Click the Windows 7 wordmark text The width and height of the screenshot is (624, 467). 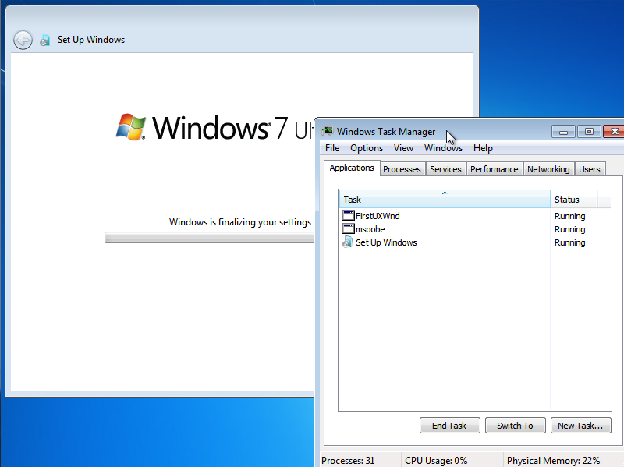[x=220, y=128]
